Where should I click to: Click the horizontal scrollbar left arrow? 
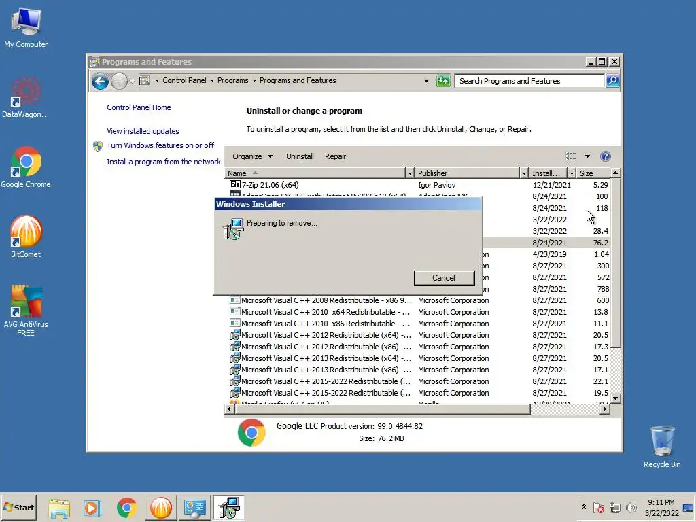pyautogui.click(x=230, y=408)
